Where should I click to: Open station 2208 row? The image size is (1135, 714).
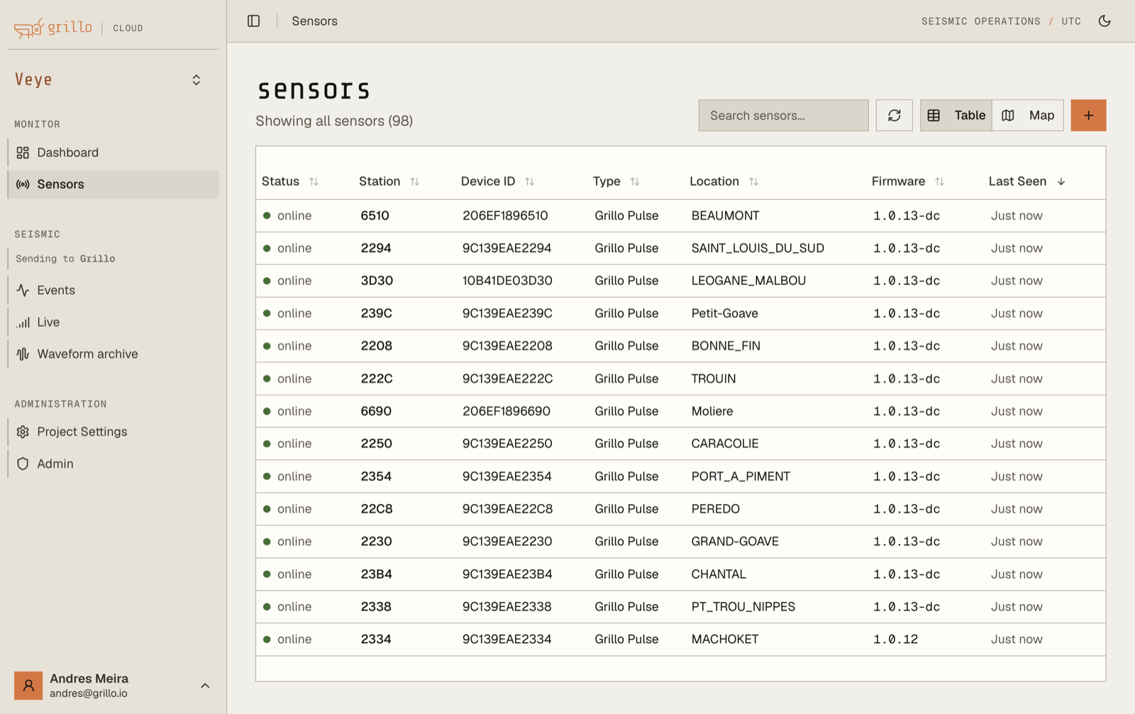[680, 346]
